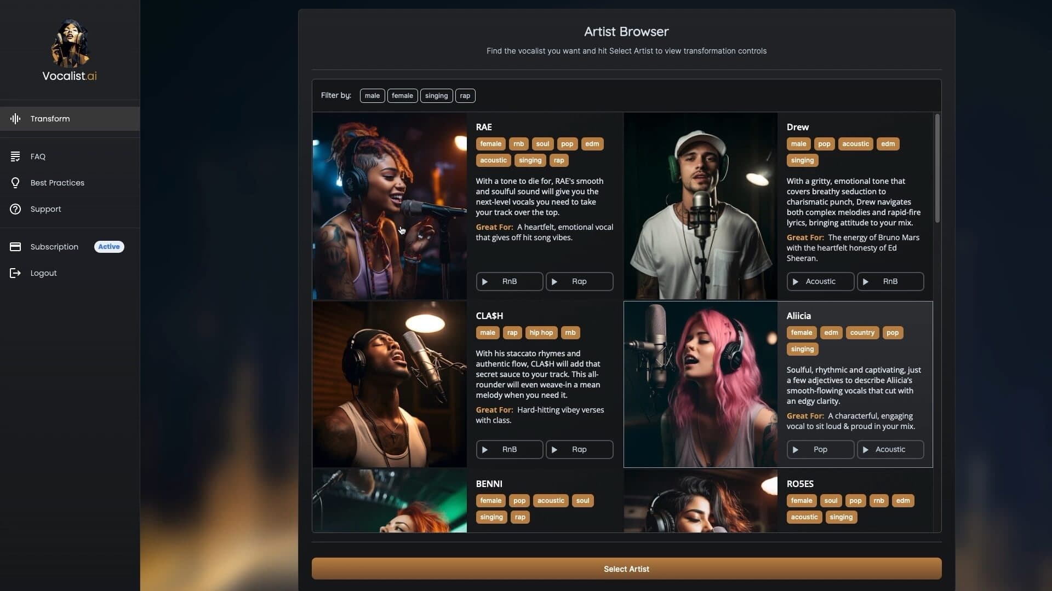Toggle the male filter tag
Image resolution: width=1052 pixels, height=591 pixels.
(x=372, y=96)
